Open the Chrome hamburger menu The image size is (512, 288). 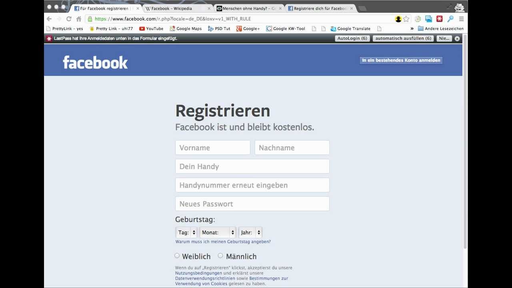coord(461,19)
